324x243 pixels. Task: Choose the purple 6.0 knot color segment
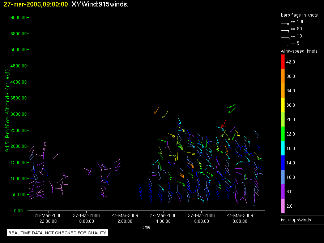283,191
